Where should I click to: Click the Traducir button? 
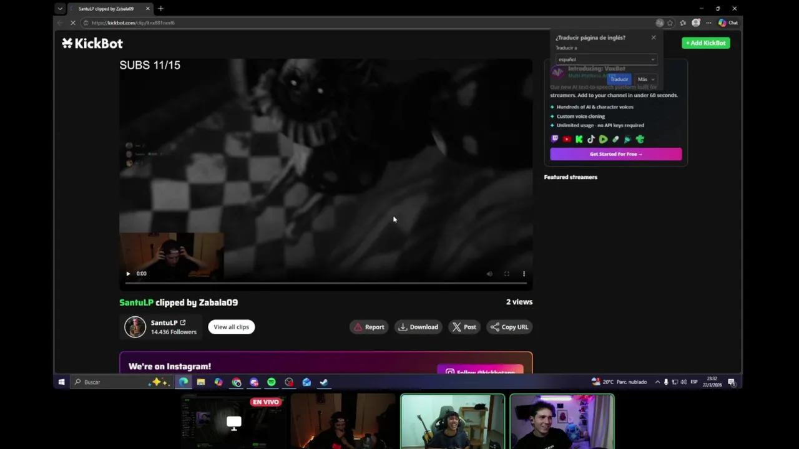click(619, 79)
